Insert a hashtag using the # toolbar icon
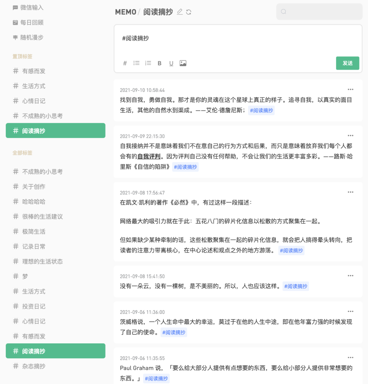 [125, 63]
